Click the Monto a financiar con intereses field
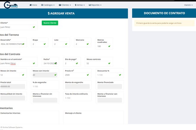196x130 pixels. 110,100
